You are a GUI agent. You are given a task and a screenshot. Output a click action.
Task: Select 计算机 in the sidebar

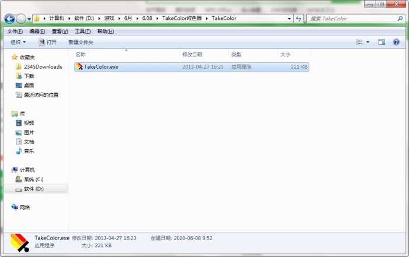(27, 170)
